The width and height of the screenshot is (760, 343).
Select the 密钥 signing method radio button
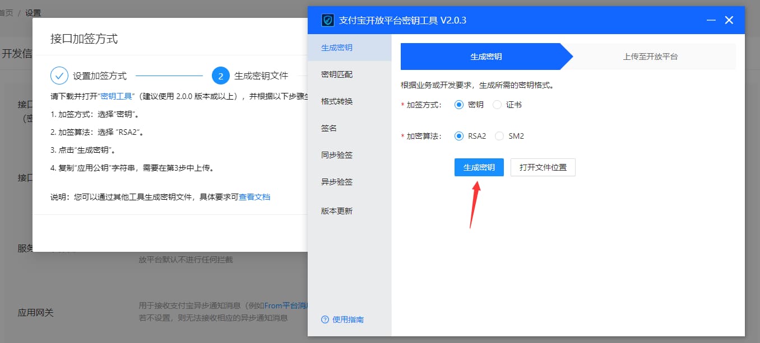458,105
